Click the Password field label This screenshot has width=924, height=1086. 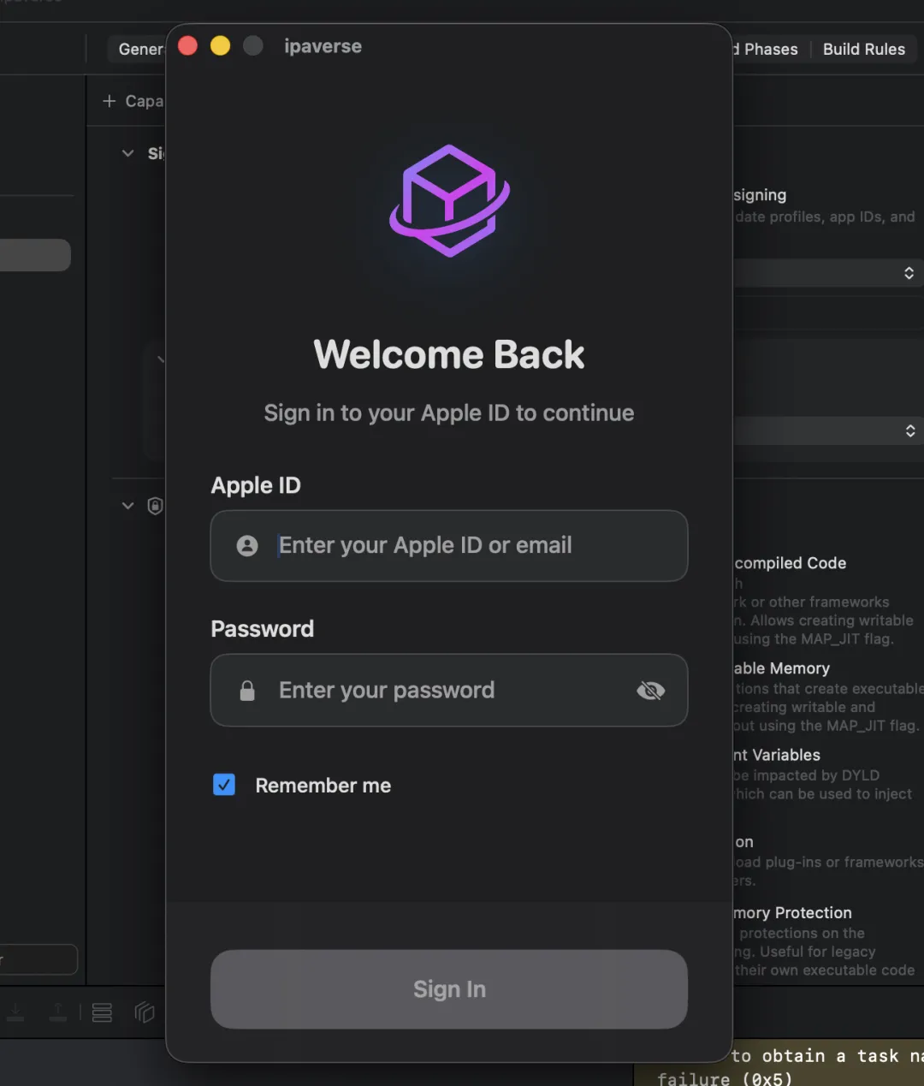pos(263,629)
